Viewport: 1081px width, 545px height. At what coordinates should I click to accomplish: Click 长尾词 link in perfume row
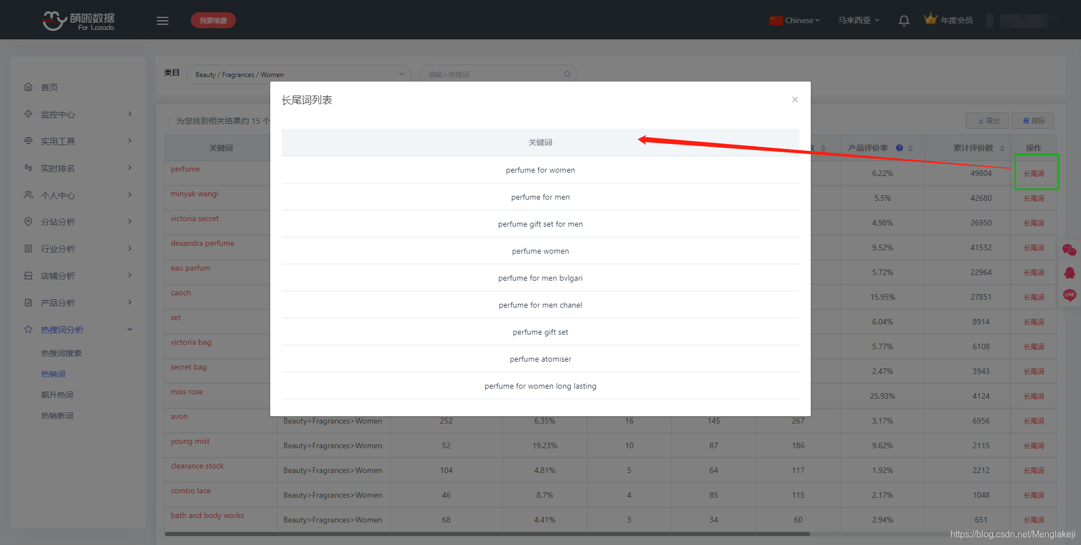click(x=1034, y=173)
